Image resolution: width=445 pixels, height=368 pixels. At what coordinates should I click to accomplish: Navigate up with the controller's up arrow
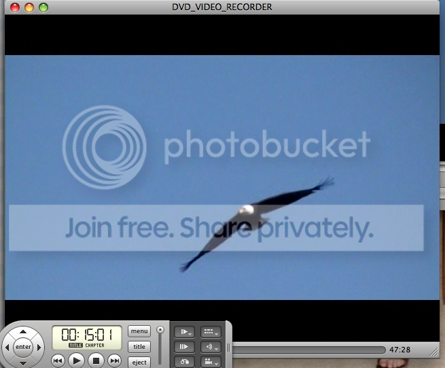point(23,332)
